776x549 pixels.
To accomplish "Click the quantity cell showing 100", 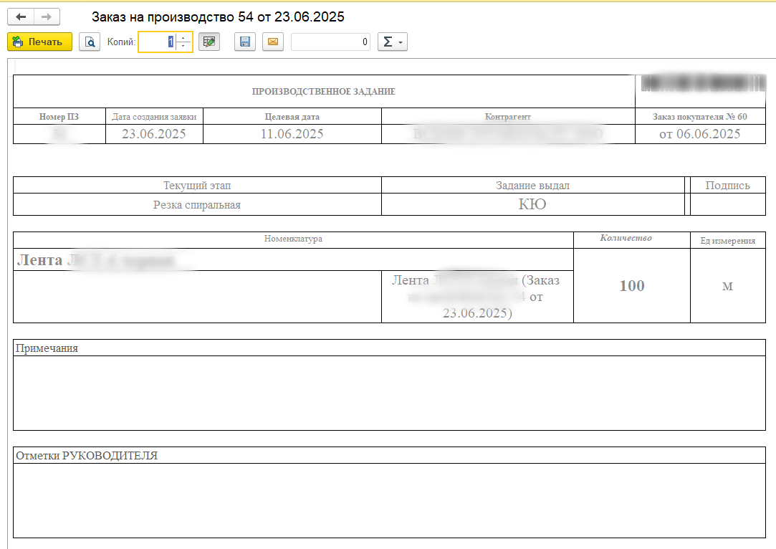I will pos(631,286).
